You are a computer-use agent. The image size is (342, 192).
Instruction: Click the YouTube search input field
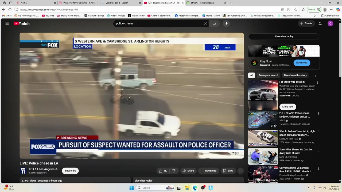pos(159,23)
